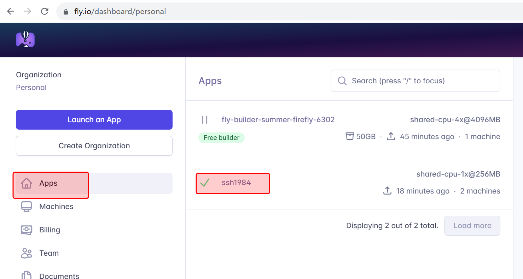Click the Apps home icon
The image size is (523, 279).
click(27, 183)
